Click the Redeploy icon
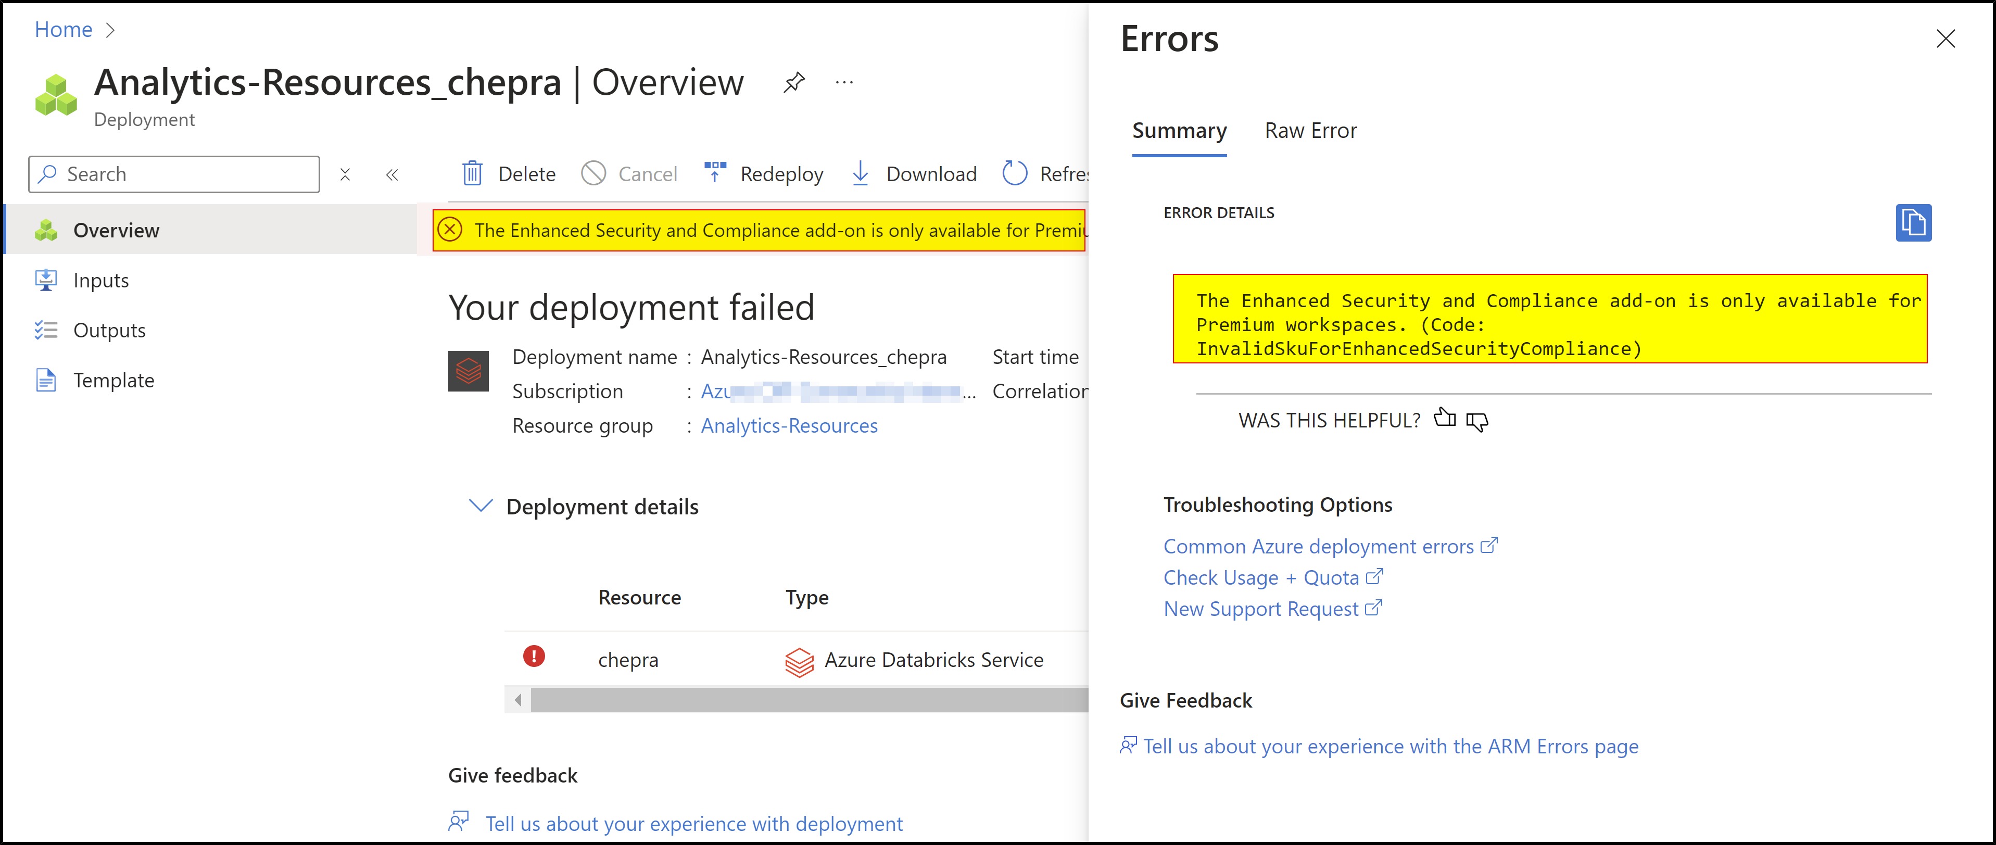Screen dimensions: 1996x845 714,172
